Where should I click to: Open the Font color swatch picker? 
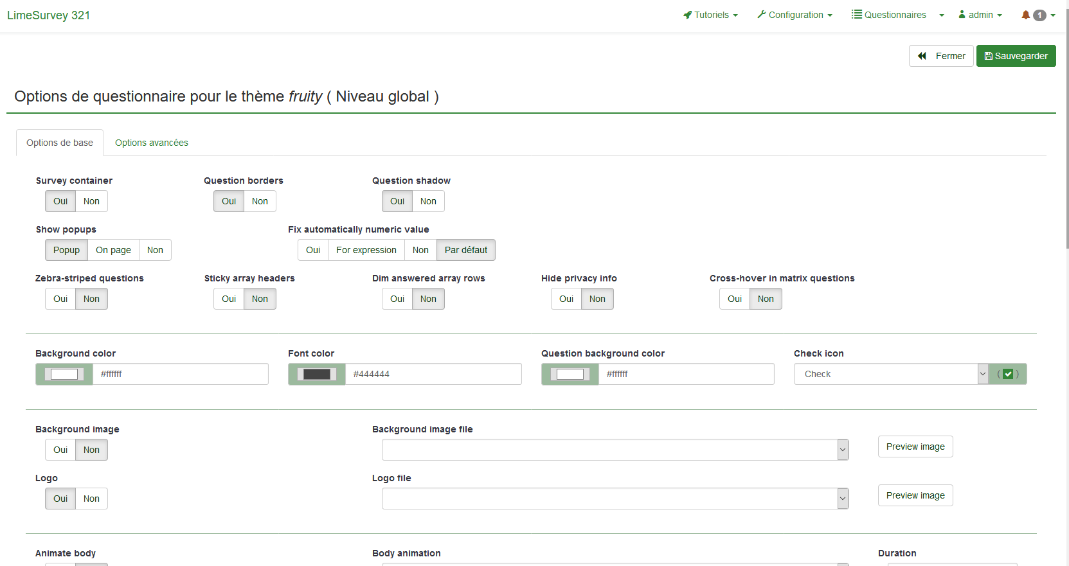(316, 374)
